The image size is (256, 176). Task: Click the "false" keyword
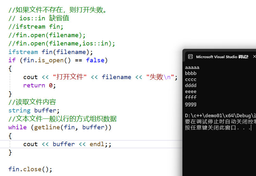(95, 60)
